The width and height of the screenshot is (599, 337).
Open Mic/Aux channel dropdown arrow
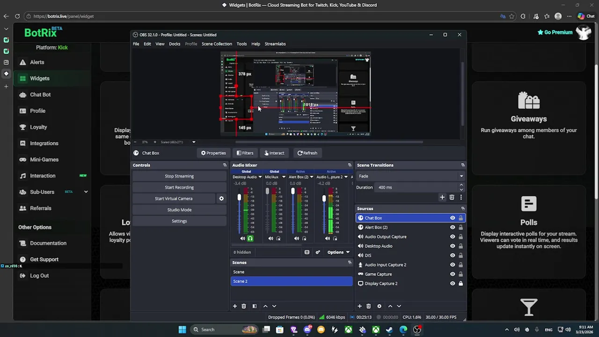(283, 177)
